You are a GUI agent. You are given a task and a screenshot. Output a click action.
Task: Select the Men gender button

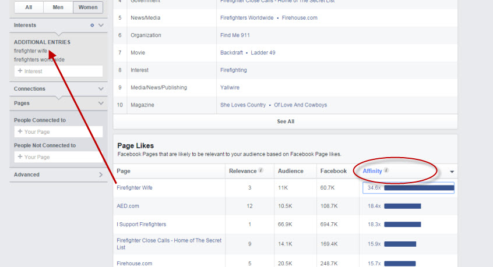click(58, 7)
